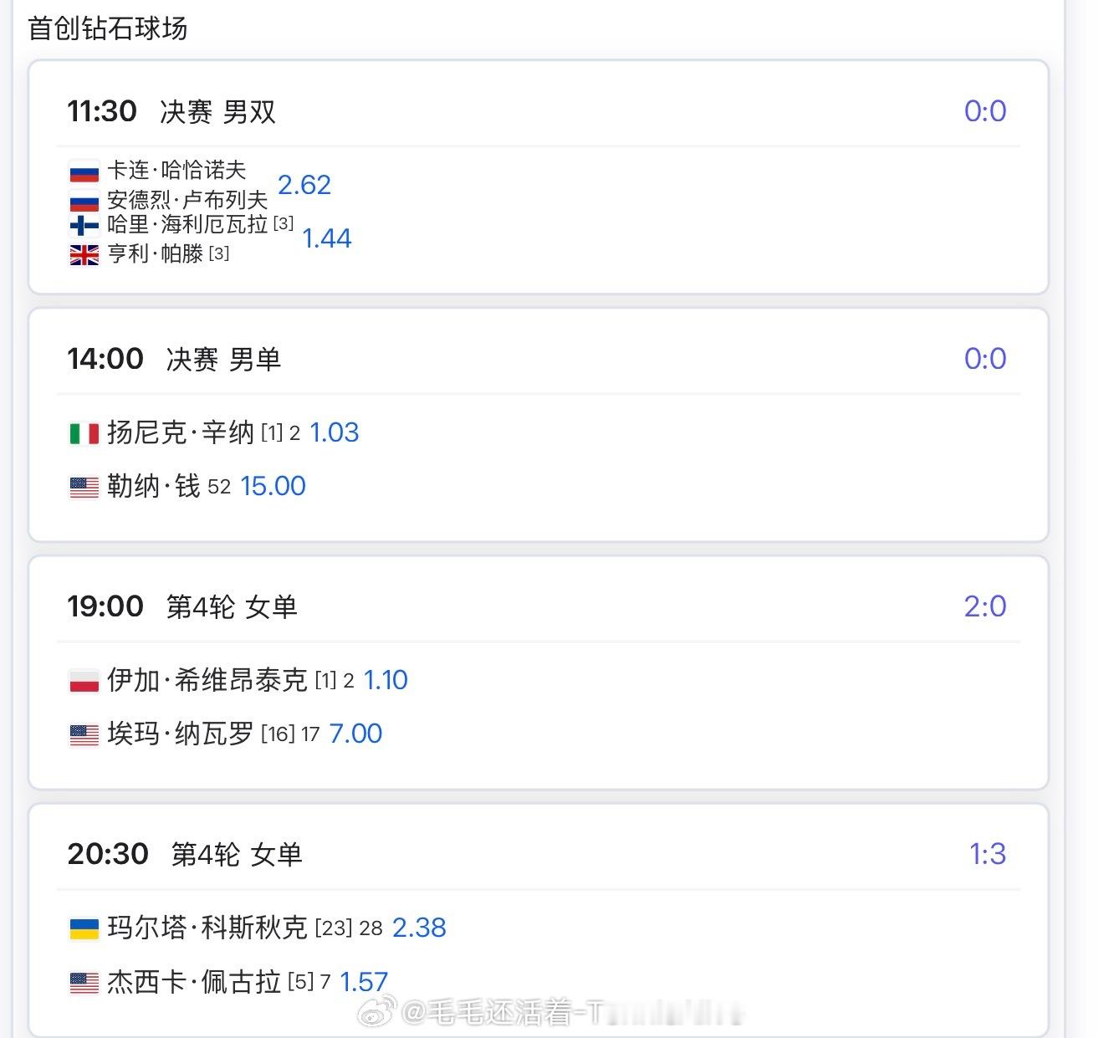Click the Polish flag beside 伊加·希维昂泰克
This screenshot has width=1104, height=1038.
coord(84,681)
